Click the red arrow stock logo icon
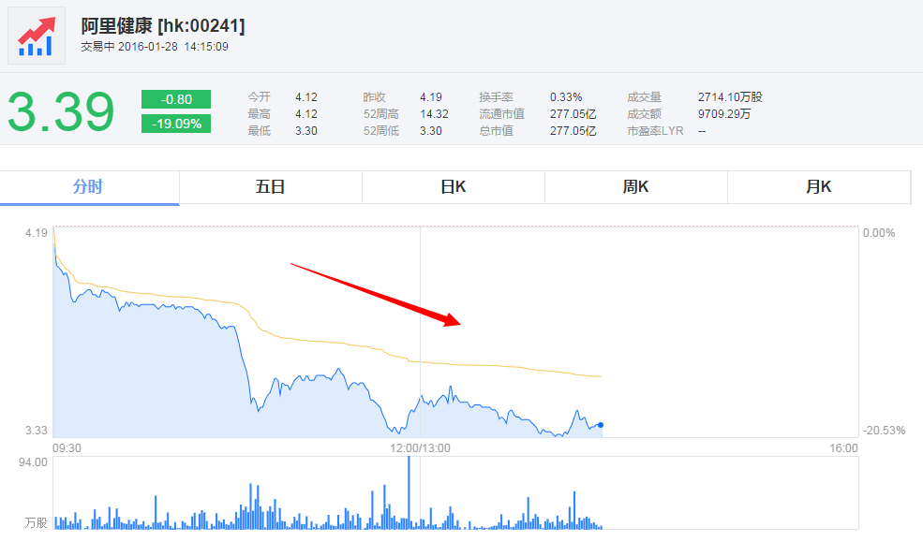 [x=37, y=36]
